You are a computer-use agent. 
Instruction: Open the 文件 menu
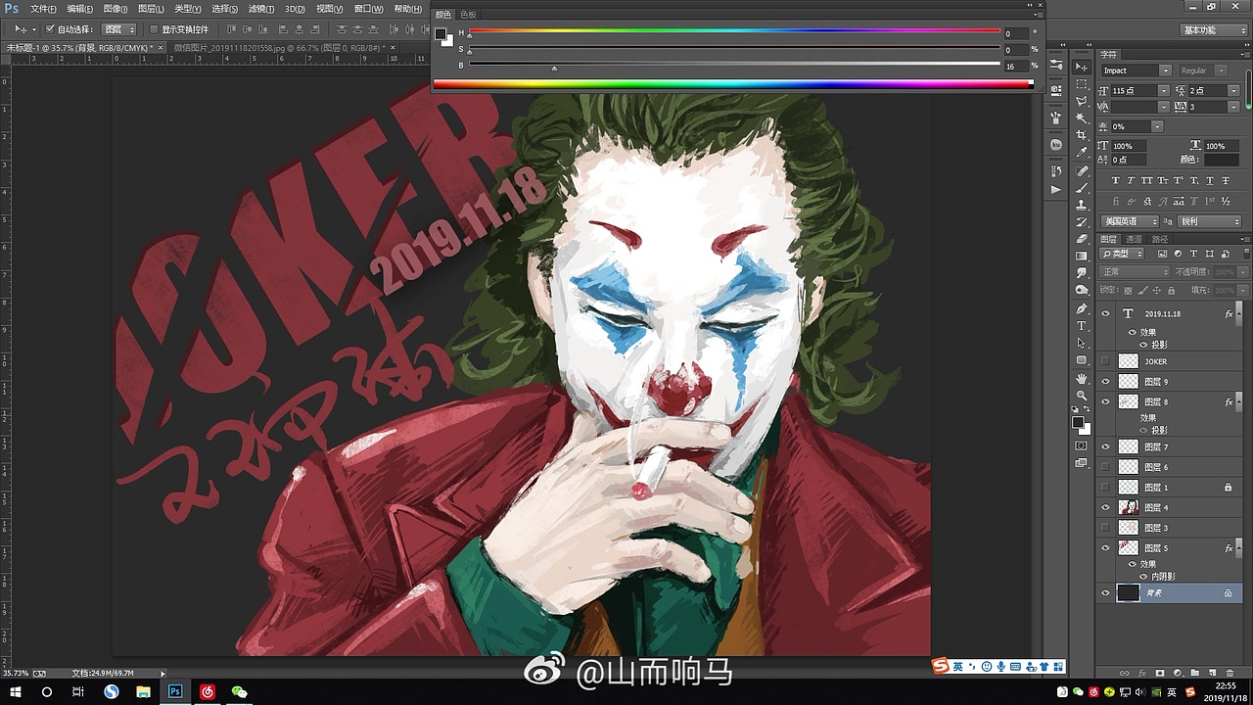coord(44,9)
